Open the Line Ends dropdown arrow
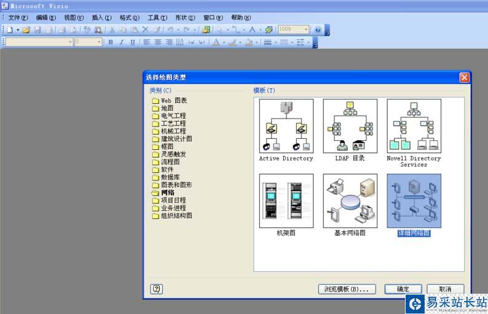Screen dimensions: 488x314 308,42
